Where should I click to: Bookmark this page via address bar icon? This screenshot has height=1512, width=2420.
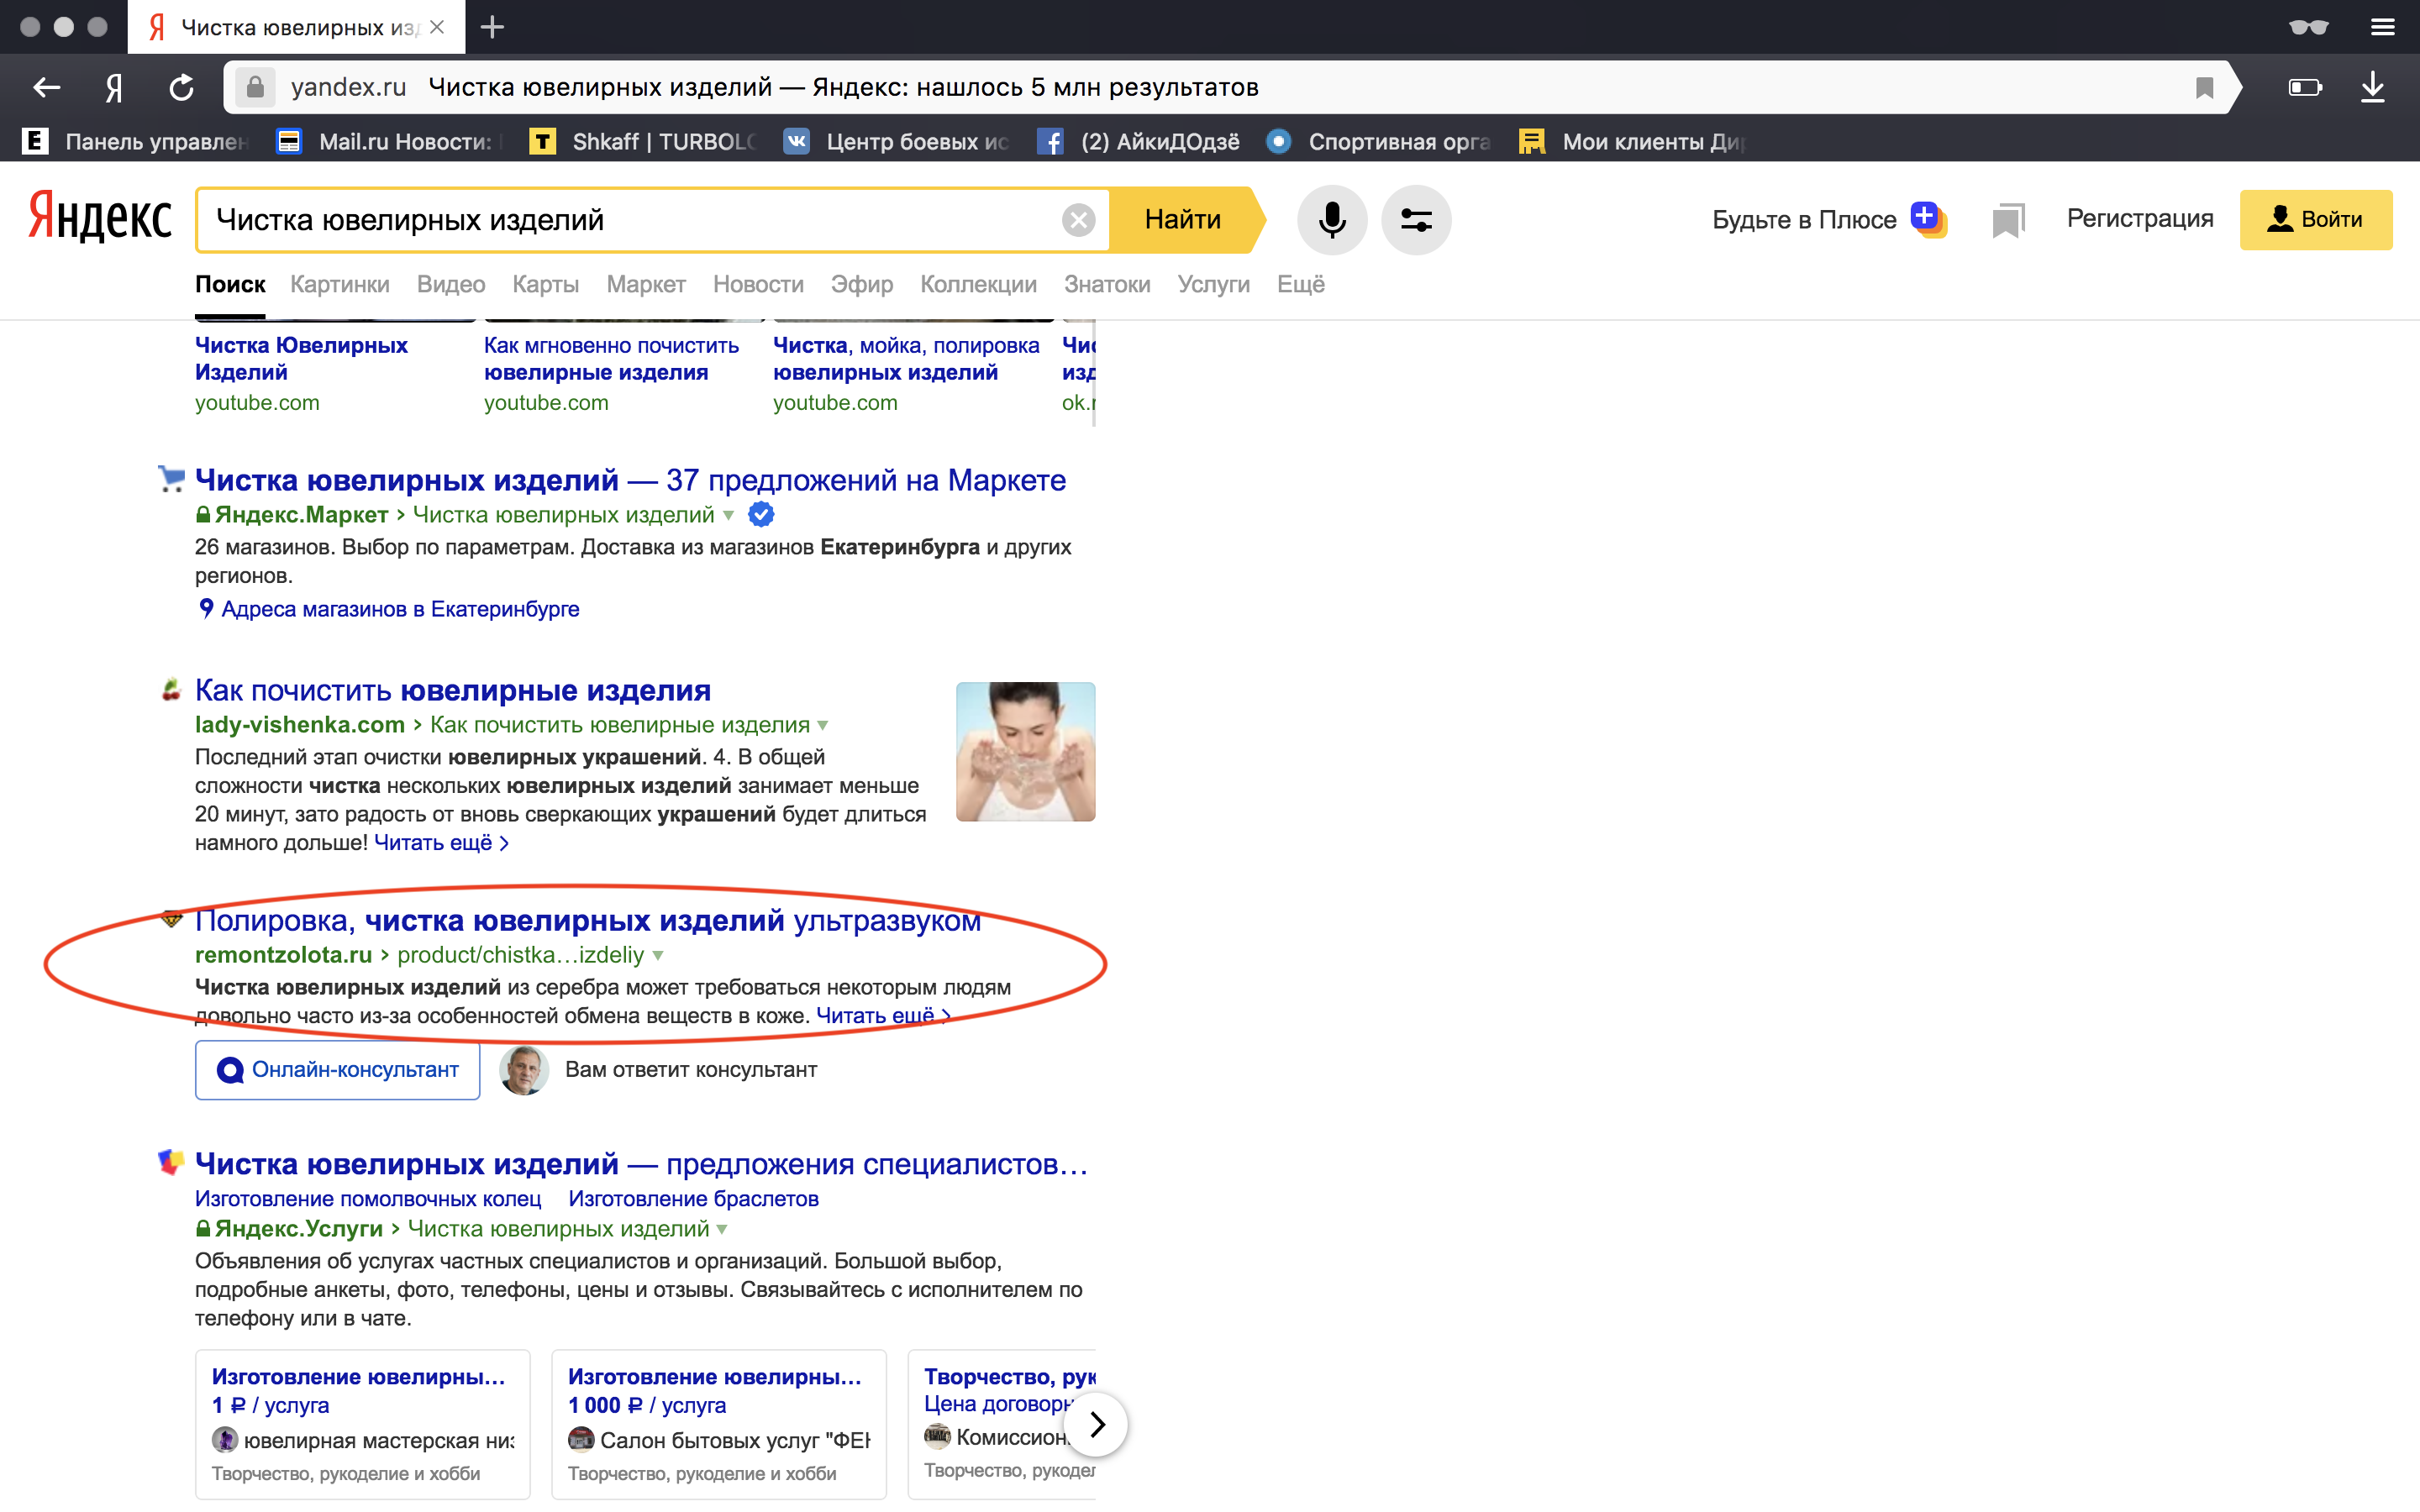pyautogui.click(x=2204, y=88)
